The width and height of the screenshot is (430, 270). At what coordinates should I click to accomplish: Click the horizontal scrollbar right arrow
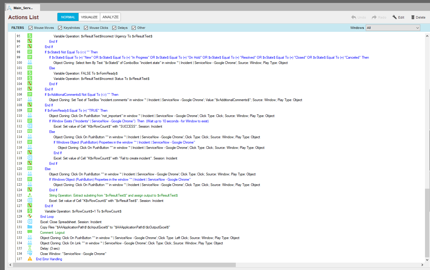click(422, 265)
